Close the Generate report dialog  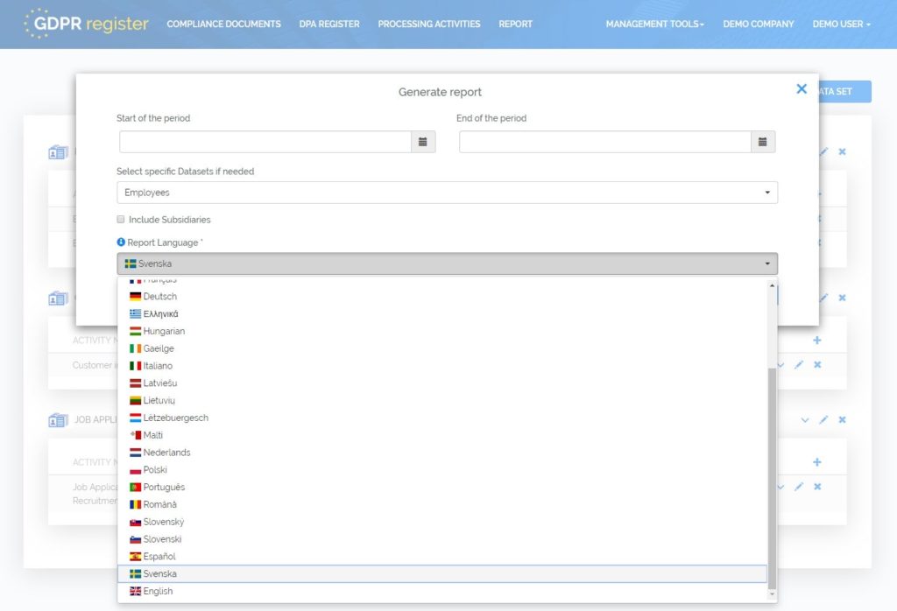click(801, 88)
